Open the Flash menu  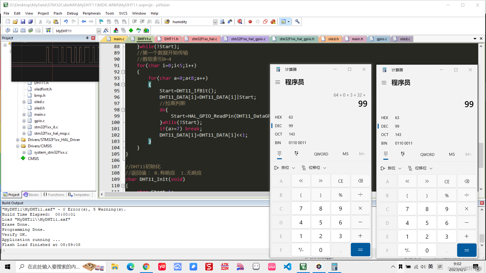[x=58, y=13]
